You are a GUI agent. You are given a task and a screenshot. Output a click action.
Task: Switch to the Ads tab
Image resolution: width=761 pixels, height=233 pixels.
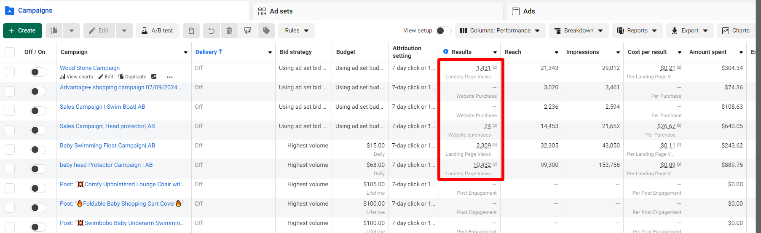pos(528,11)
